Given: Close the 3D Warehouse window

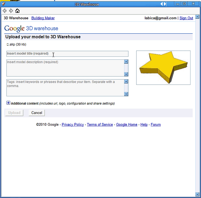Looking at the screenshot, I should pyautogui.click(x=193, y=4).
